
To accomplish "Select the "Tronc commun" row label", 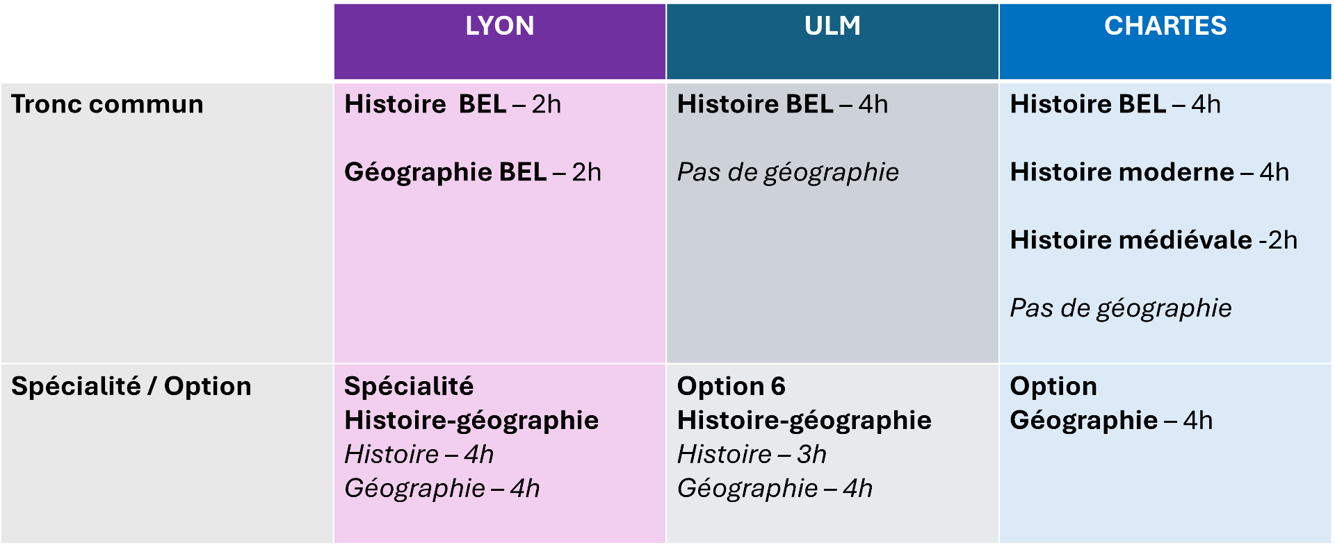I will (x=108, y=104).
